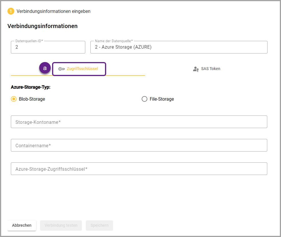281x237 pixels.
Task: Click the purple "a" annotation marker
Action: pos(45,68)
